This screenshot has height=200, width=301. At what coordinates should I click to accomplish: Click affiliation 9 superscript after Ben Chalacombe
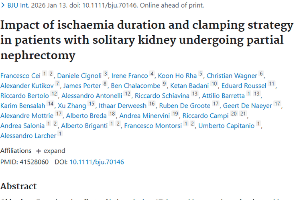click(x=164, y=84)
